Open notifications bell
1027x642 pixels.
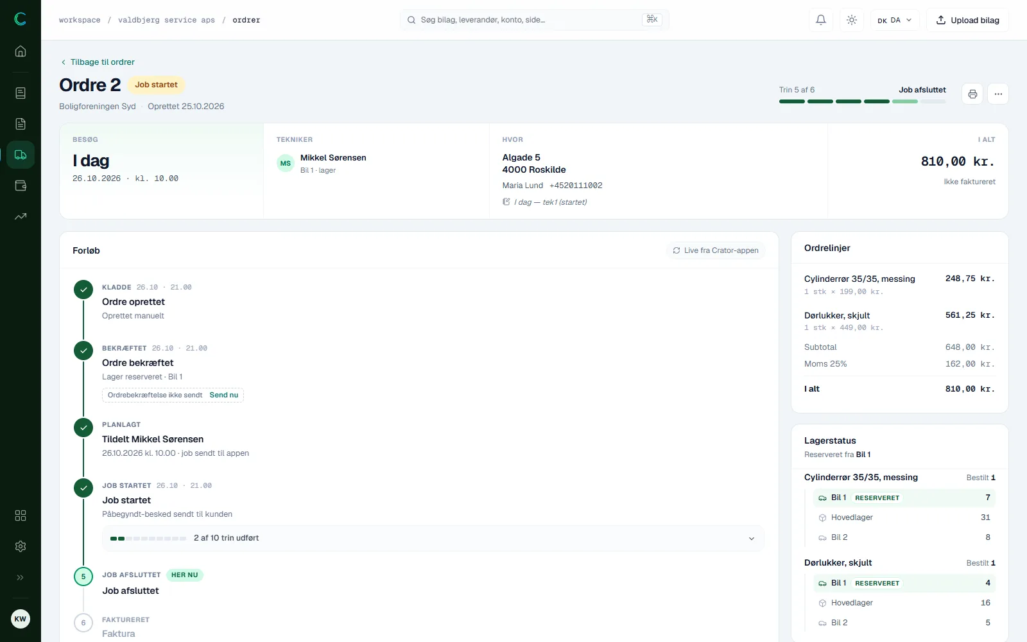coord(821,20)
